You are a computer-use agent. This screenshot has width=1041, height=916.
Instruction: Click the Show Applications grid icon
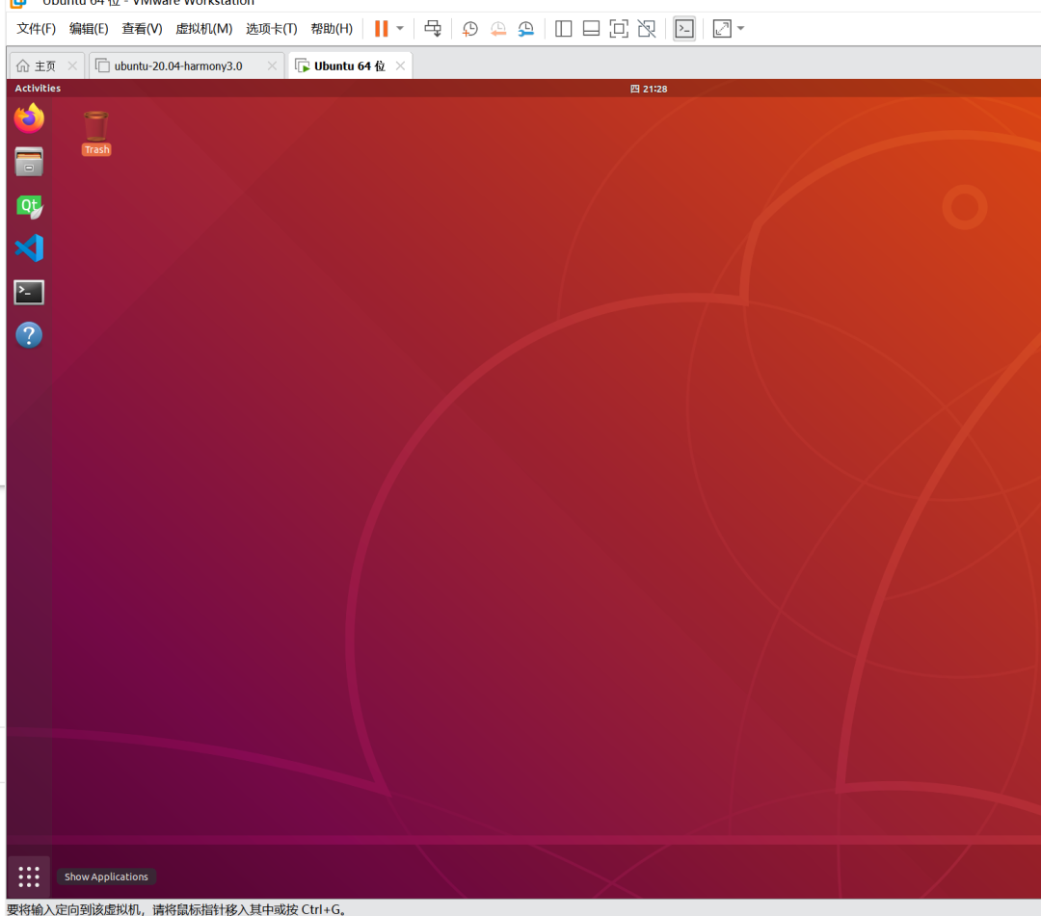(29, 877)
